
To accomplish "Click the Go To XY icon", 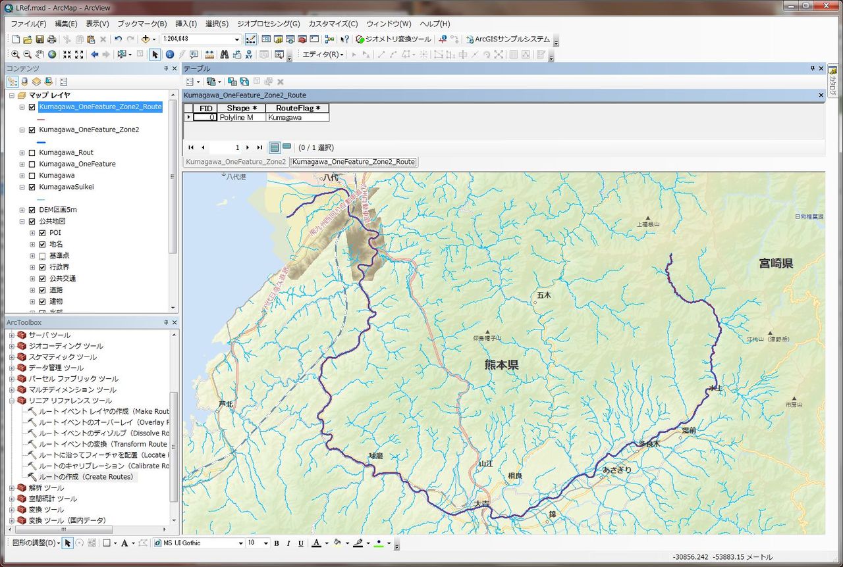I will (x=249, y=55).
